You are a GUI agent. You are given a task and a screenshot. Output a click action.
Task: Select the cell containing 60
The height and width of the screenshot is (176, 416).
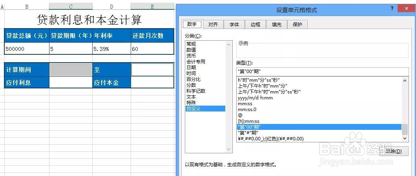[153, 48]
